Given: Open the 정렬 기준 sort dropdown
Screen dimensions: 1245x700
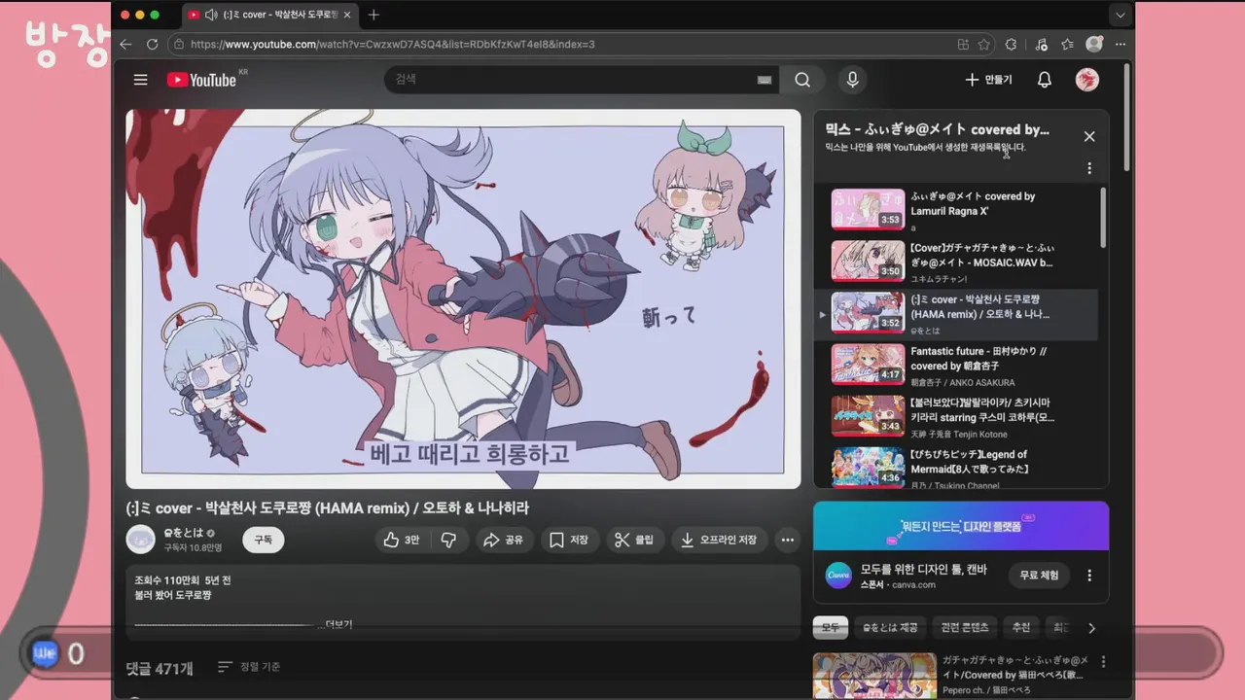Looking at the screenshot, I should click(x=249, y=667).
